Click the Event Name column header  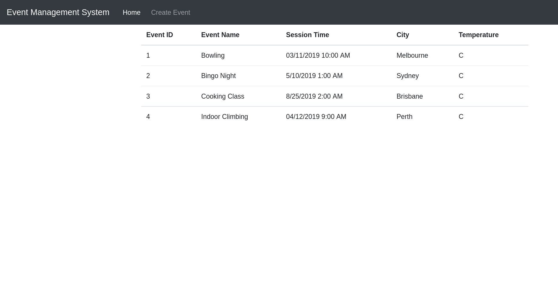click(x=220, y=35)
